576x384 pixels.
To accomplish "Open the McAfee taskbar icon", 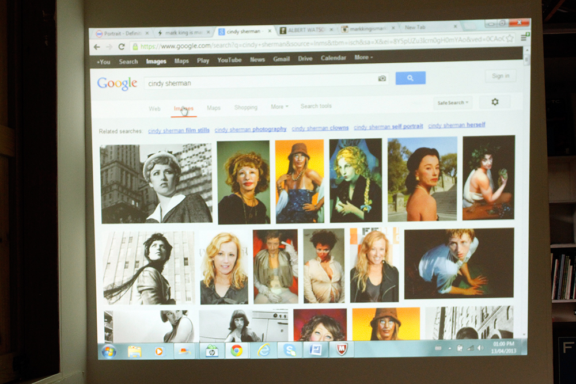I will (342, 349).
